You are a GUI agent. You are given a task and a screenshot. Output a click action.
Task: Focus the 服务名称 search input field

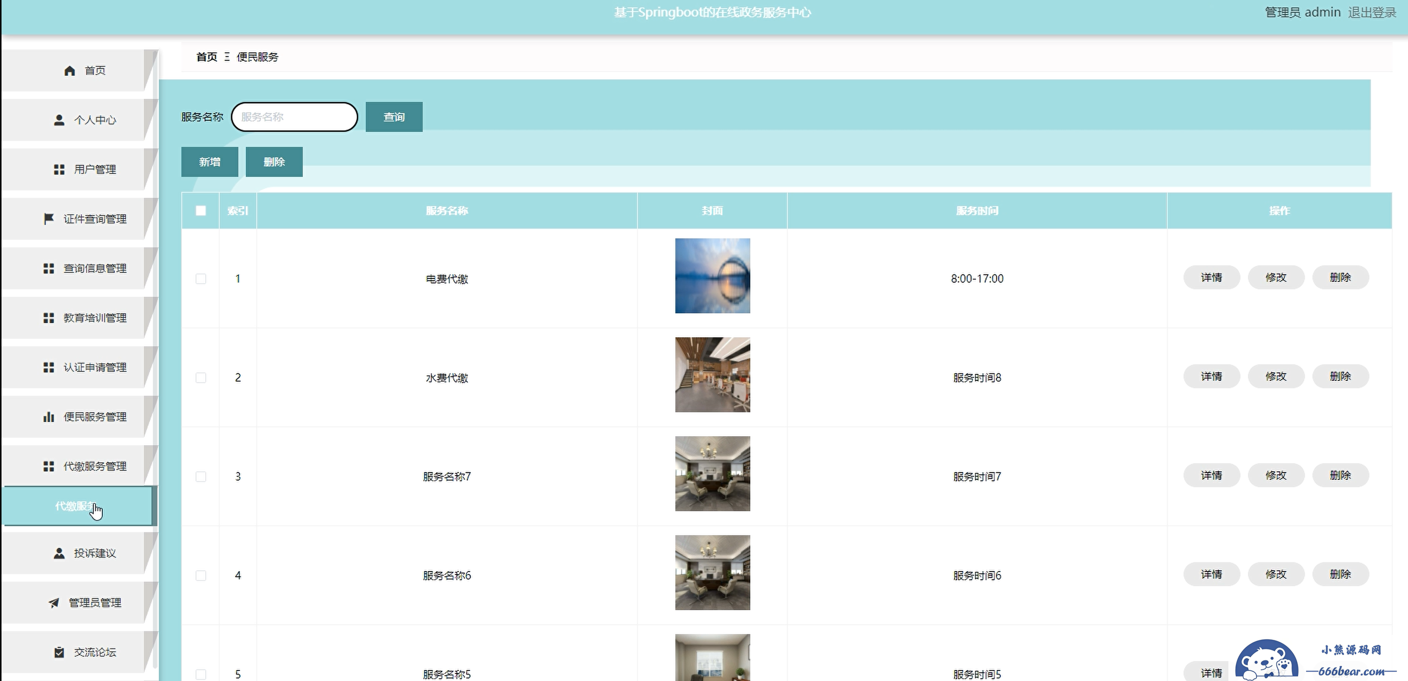click(294, 117)
